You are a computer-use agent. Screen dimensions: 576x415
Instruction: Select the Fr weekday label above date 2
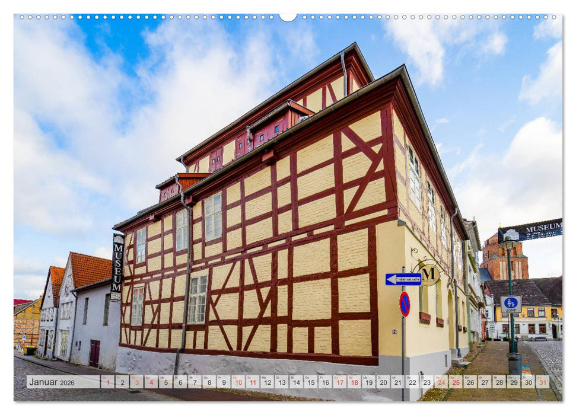point(119,378)
